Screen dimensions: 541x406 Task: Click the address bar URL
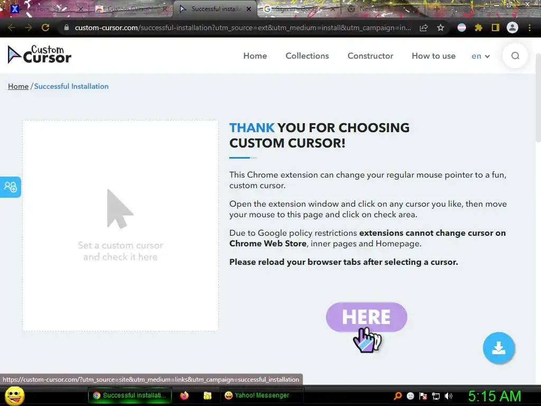(x=243, y=27)
